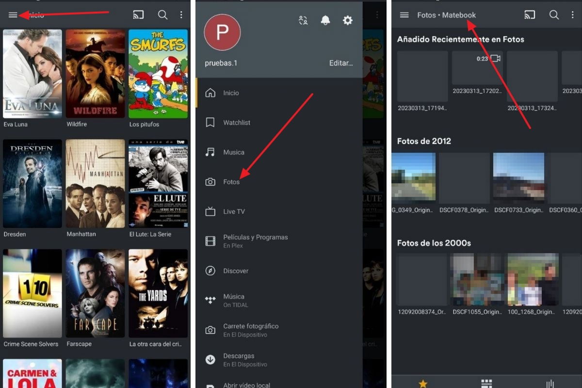Open the photo thumbnail 12092008374_Or..
Screen dimensions: 582x388
click(422, 280)
